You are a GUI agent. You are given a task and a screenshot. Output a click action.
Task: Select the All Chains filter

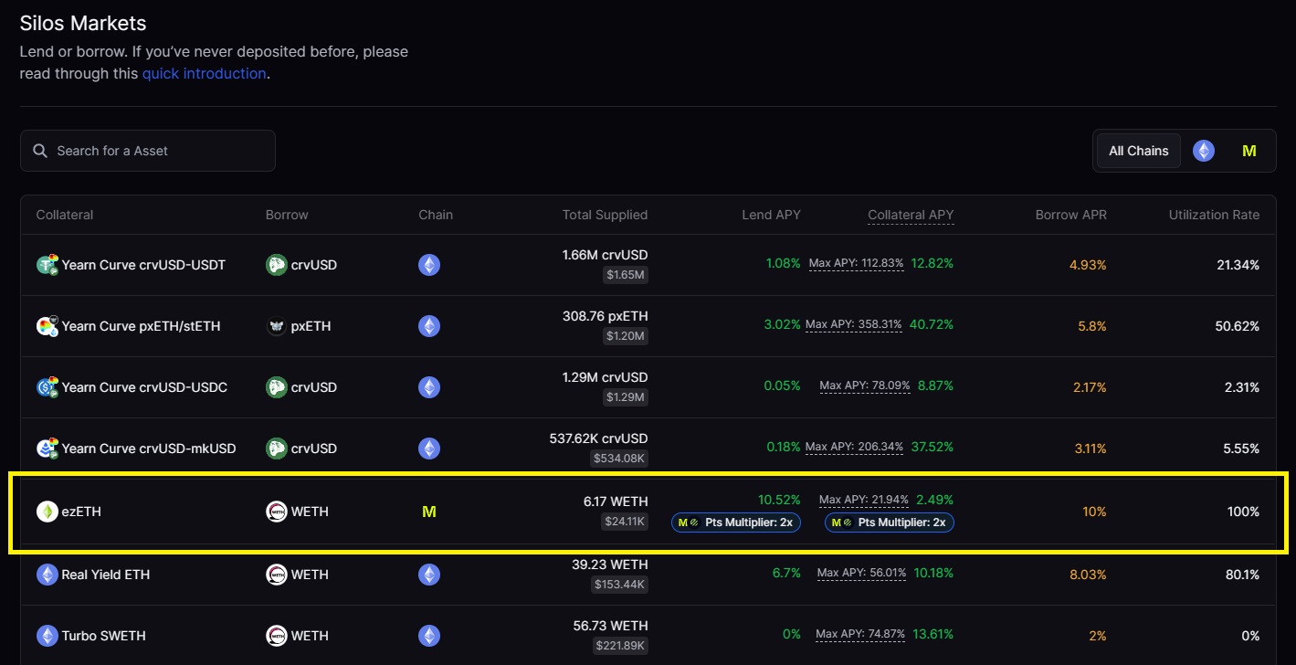[1138, 151]
